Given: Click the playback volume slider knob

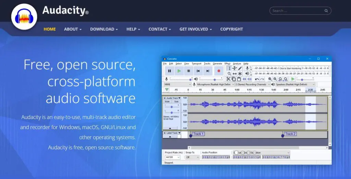Looking at the screenshot, I should tap(215, 79).
